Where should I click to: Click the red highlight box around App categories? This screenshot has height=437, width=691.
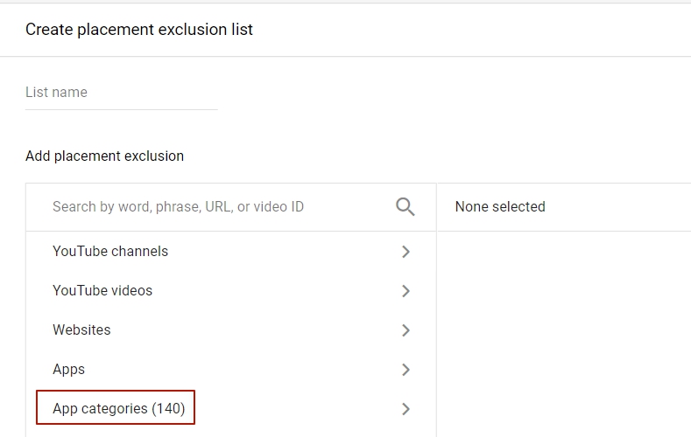(x=116, y=407)
